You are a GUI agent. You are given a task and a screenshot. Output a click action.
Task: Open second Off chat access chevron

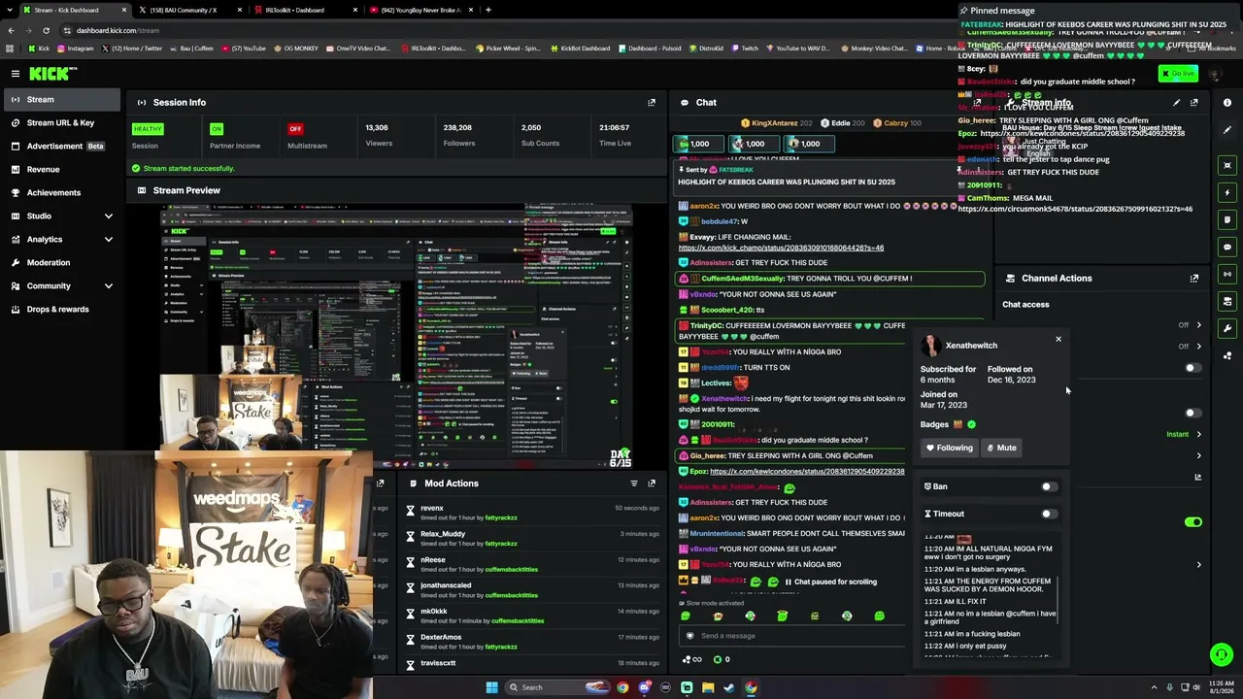click(1198, 346)
